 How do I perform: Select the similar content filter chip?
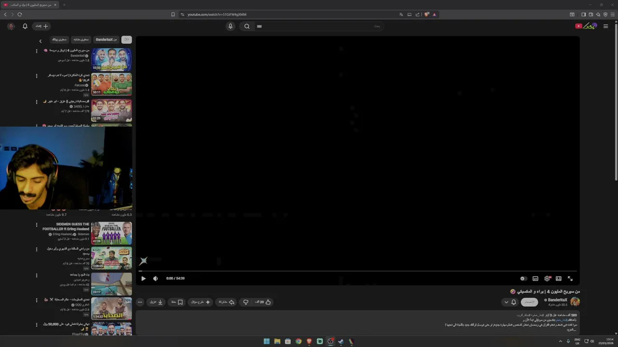click(x=81, y=40)
